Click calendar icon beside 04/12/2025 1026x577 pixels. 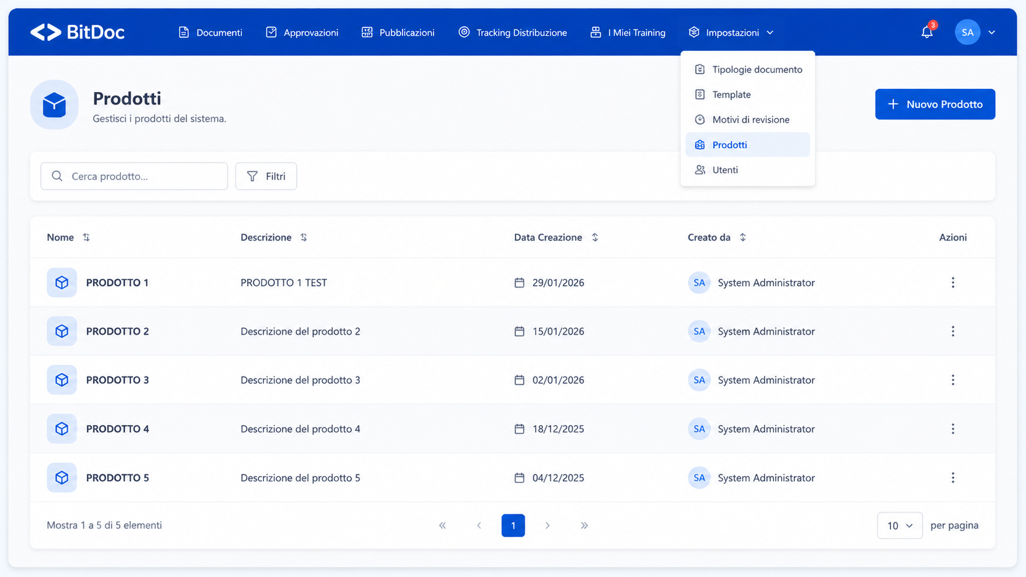[519, 478]
